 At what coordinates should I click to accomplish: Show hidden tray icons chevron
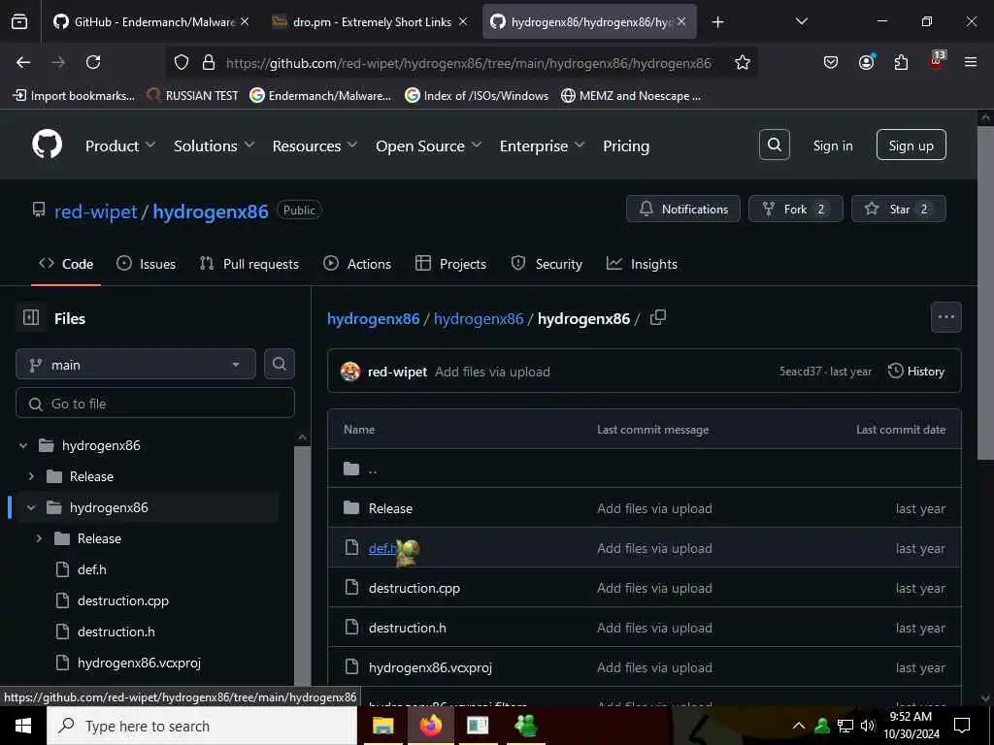tap(799, 726)
